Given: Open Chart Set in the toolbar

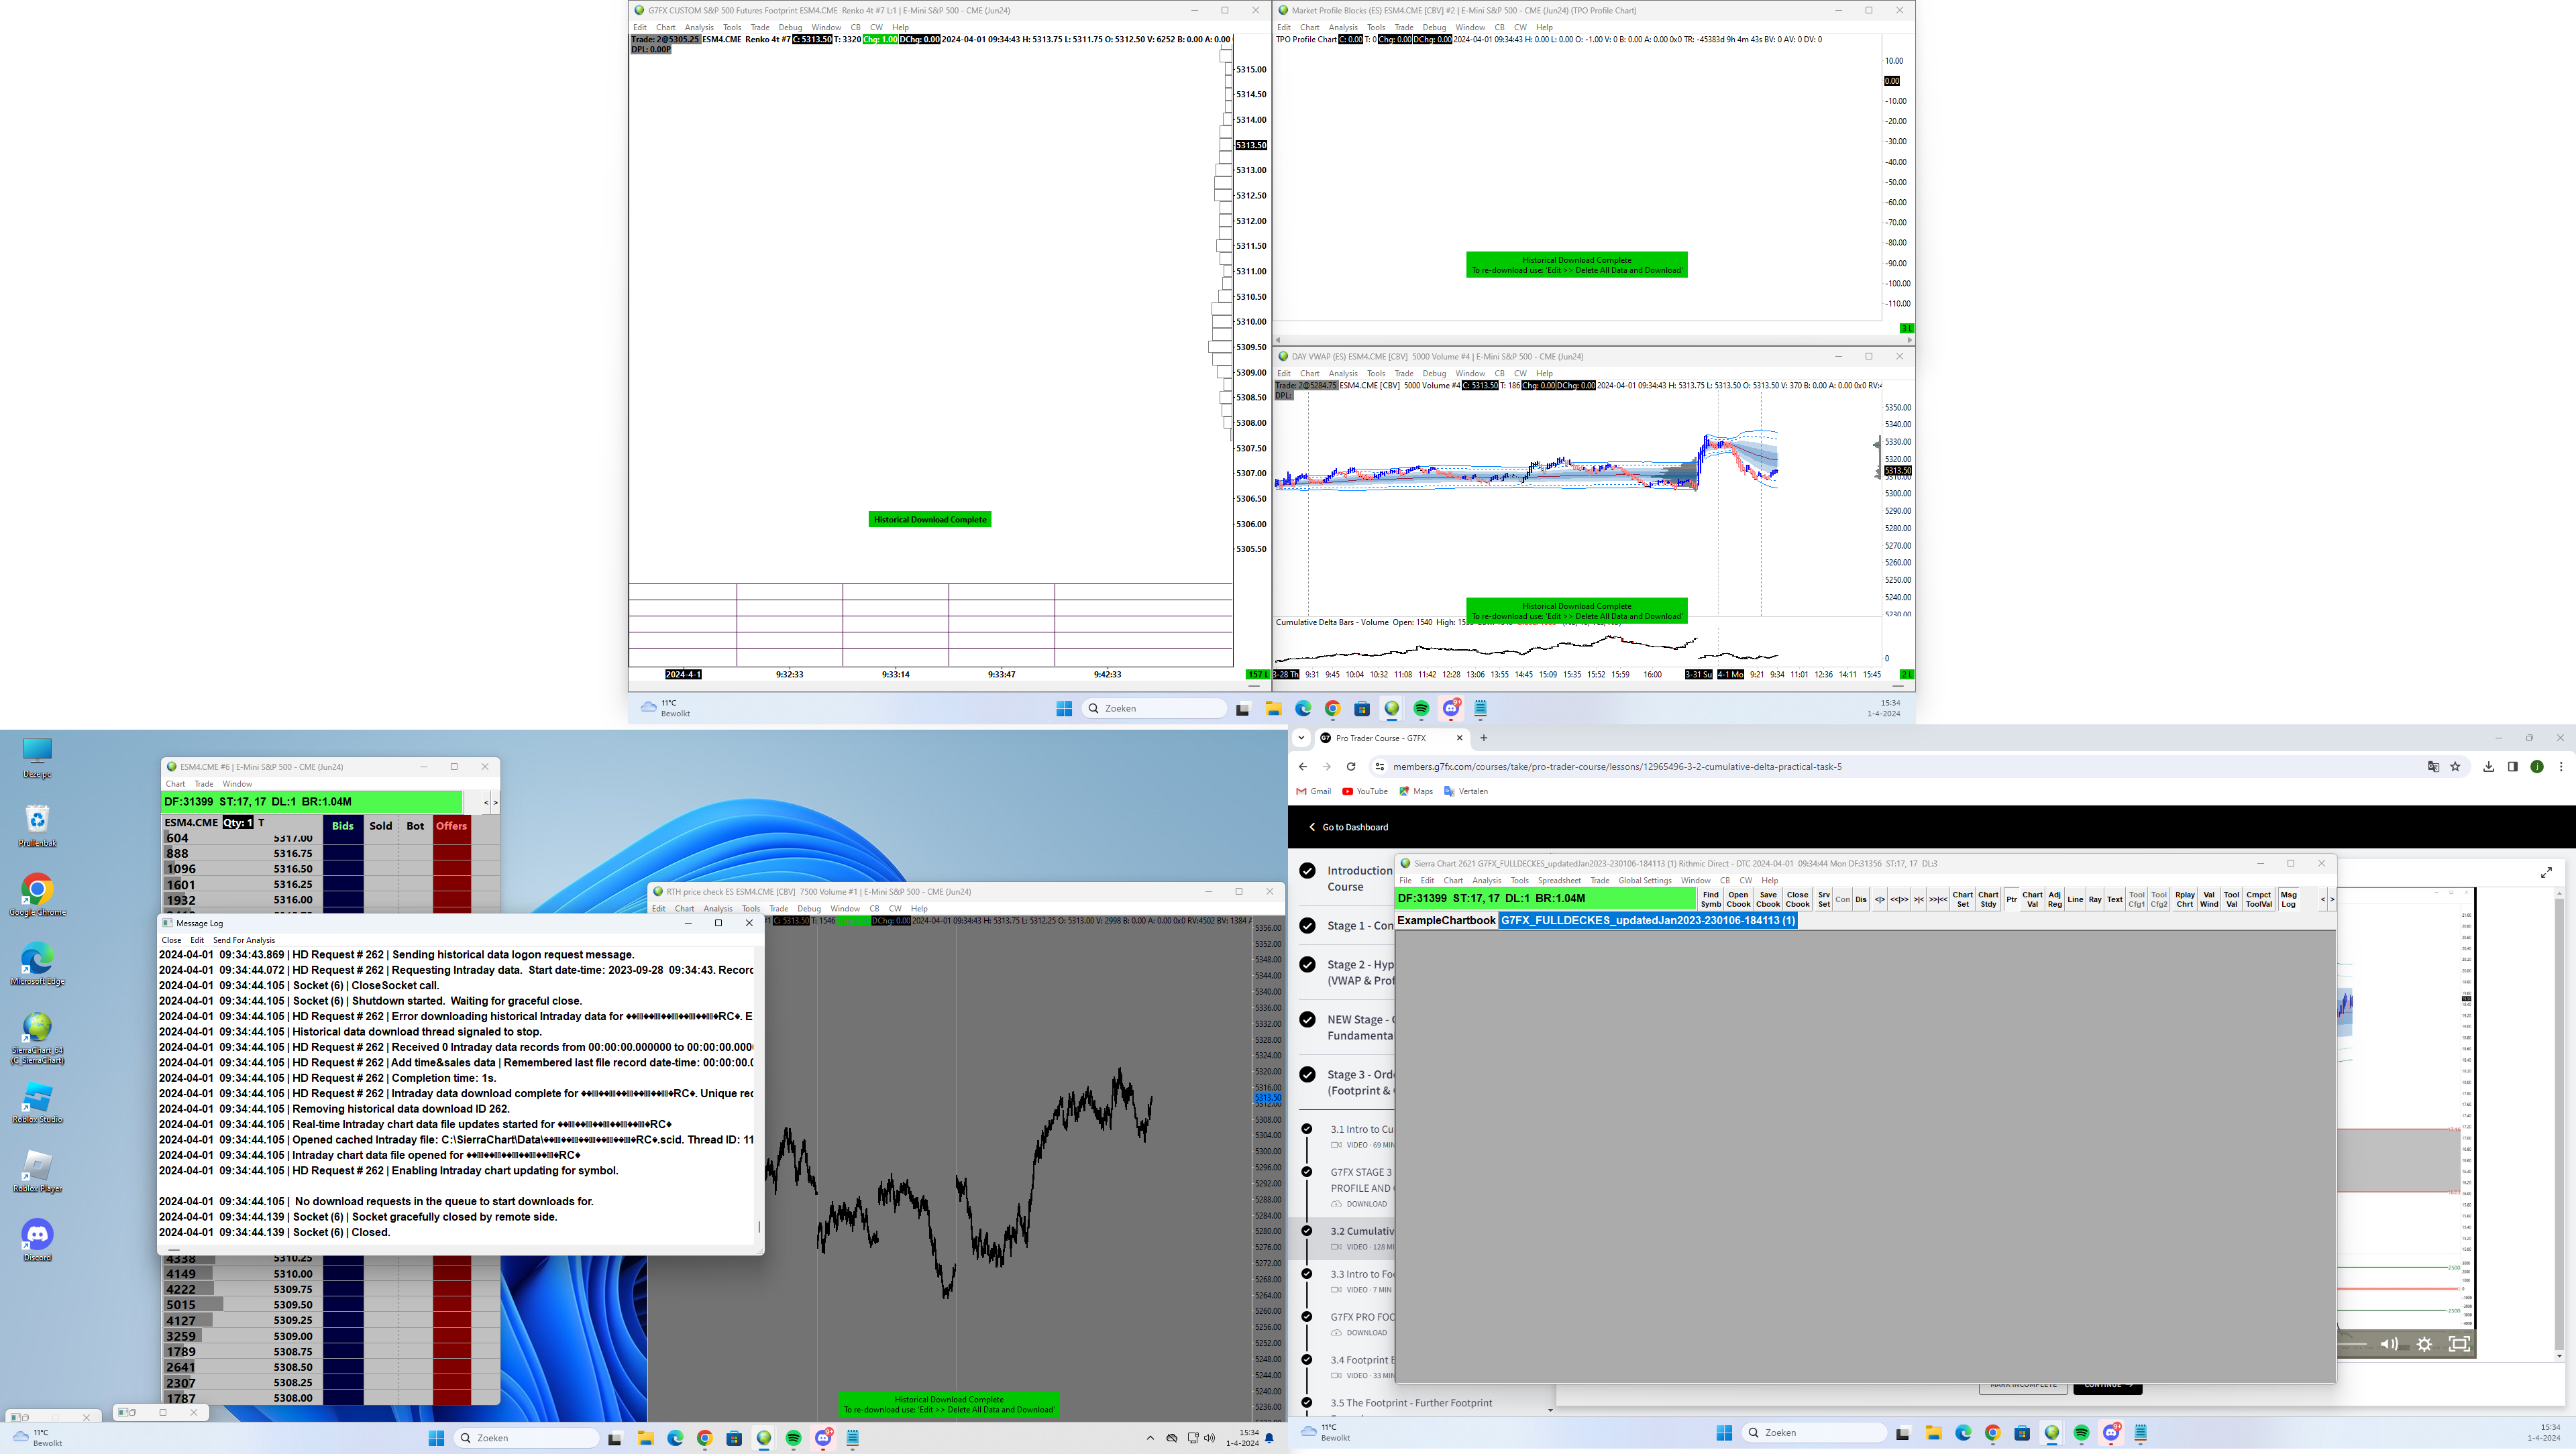Looking at the screenshot, I should pos(1963,899).
